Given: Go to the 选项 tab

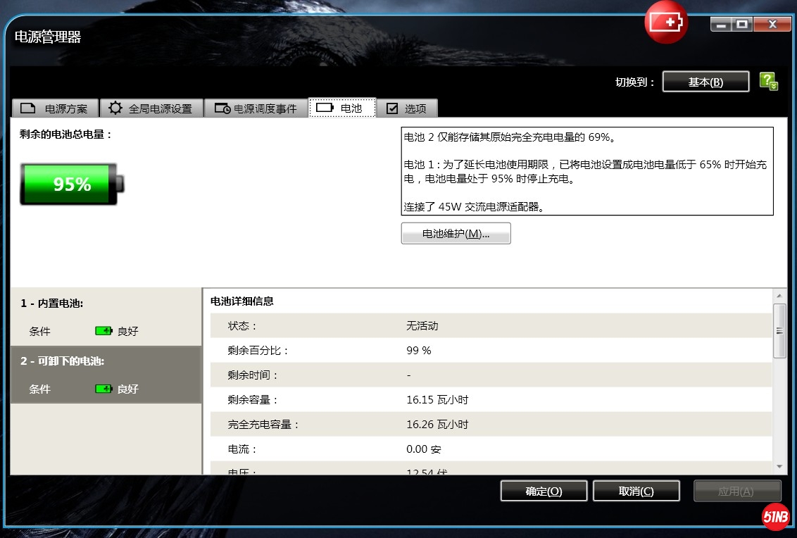Looking at the screenshot, I should tap(407, 108).
